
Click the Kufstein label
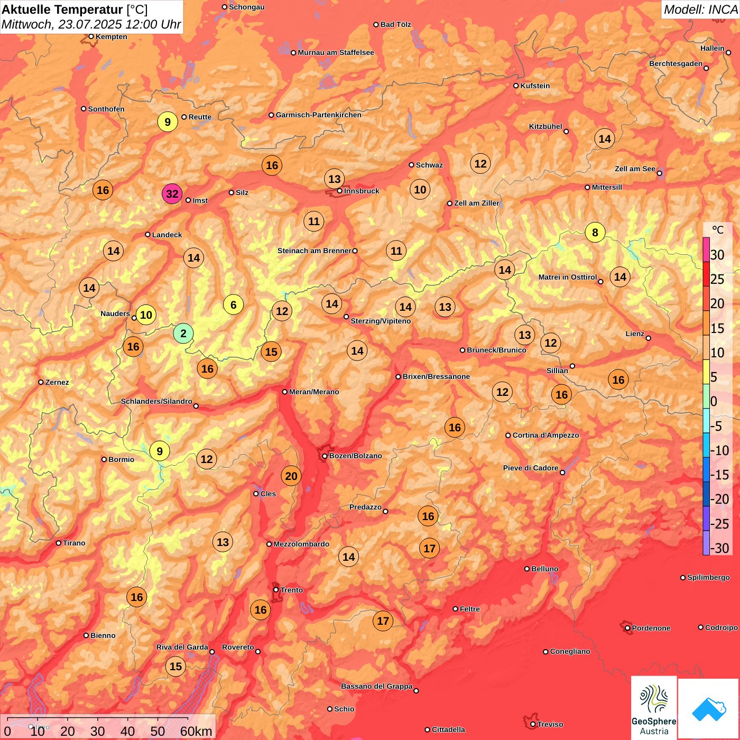pos(535,86)
